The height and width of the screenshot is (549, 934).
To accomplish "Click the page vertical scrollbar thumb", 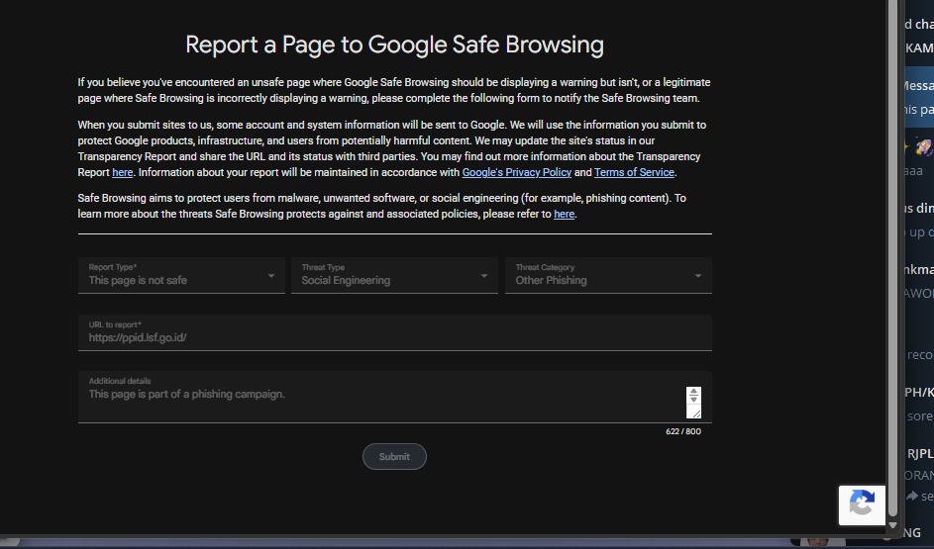I will pos(892,259).
